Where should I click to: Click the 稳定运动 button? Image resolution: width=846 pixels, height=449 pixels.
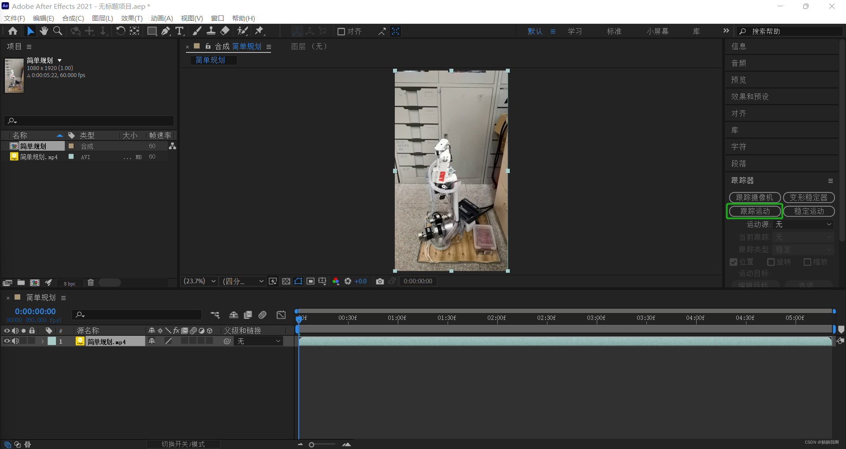click(809, 211)
